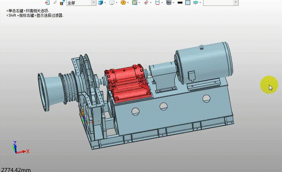
Task: Expand the blue-framed ring dropdown arrow
Action: pyautogui.click(x=139, y=2)
